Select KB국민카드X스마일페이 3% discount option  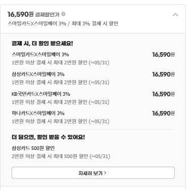pyautogui.click(x=41, y=94)
